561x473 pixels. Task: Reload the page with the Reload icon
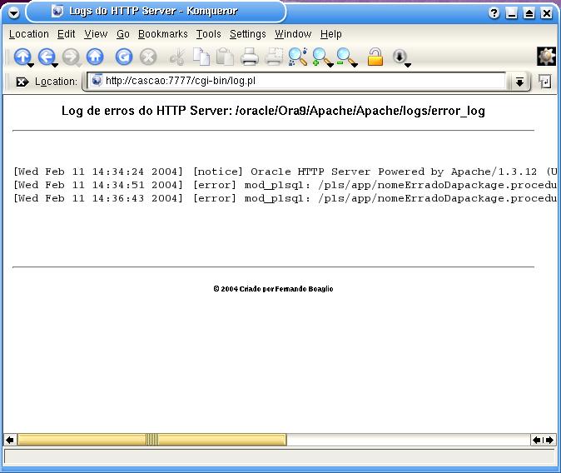[x=124, y=57]
